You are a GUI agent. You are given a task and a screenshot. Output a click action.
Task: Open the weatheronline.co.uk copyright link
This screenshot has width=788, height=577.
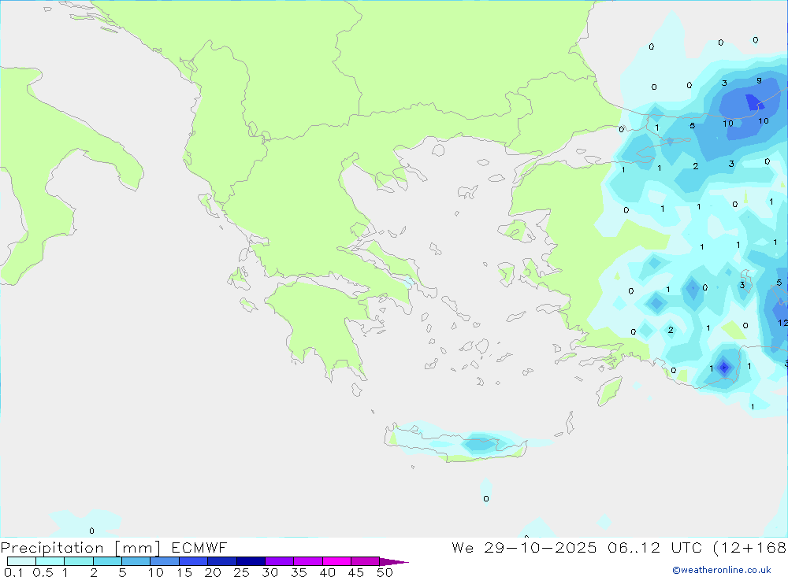(722, 570)
